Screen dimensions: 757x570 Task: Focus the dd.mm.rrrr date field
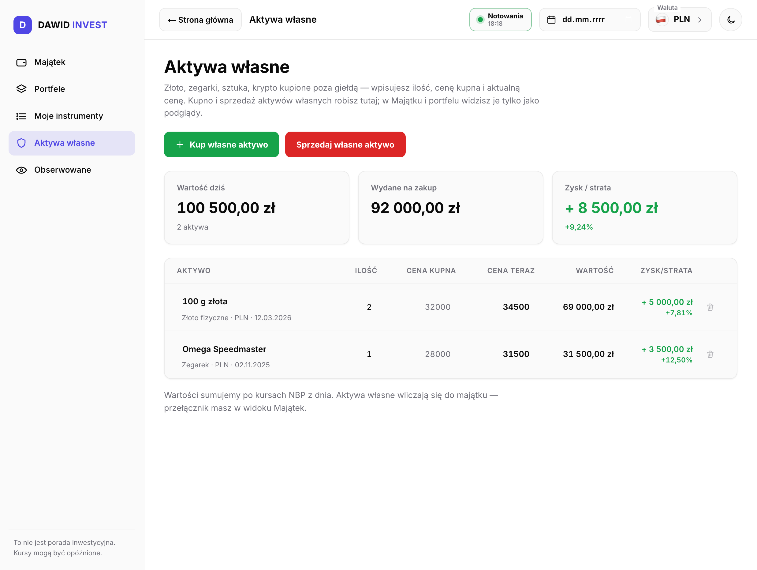click(590, 20)
